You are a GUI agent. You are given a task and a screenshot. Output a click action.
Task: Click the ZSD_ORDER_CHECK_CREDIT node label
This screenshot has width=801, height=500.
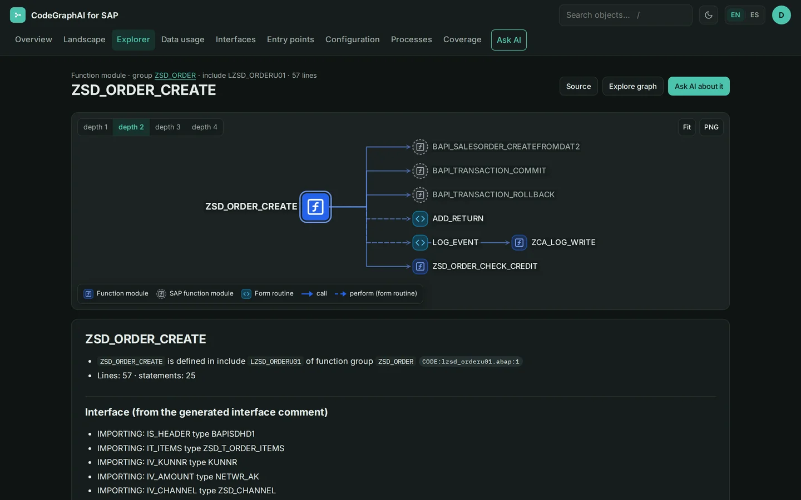click(485, 266)
